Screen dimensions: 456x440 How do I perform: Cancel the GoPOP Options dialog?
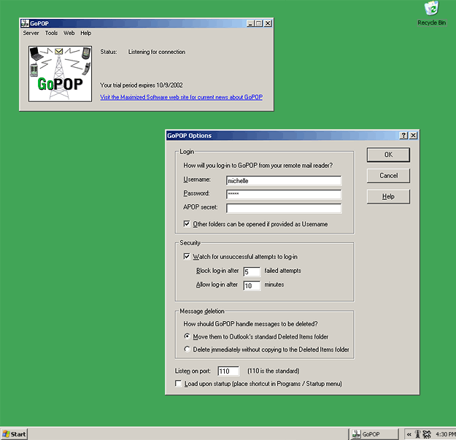pos(388,176)
